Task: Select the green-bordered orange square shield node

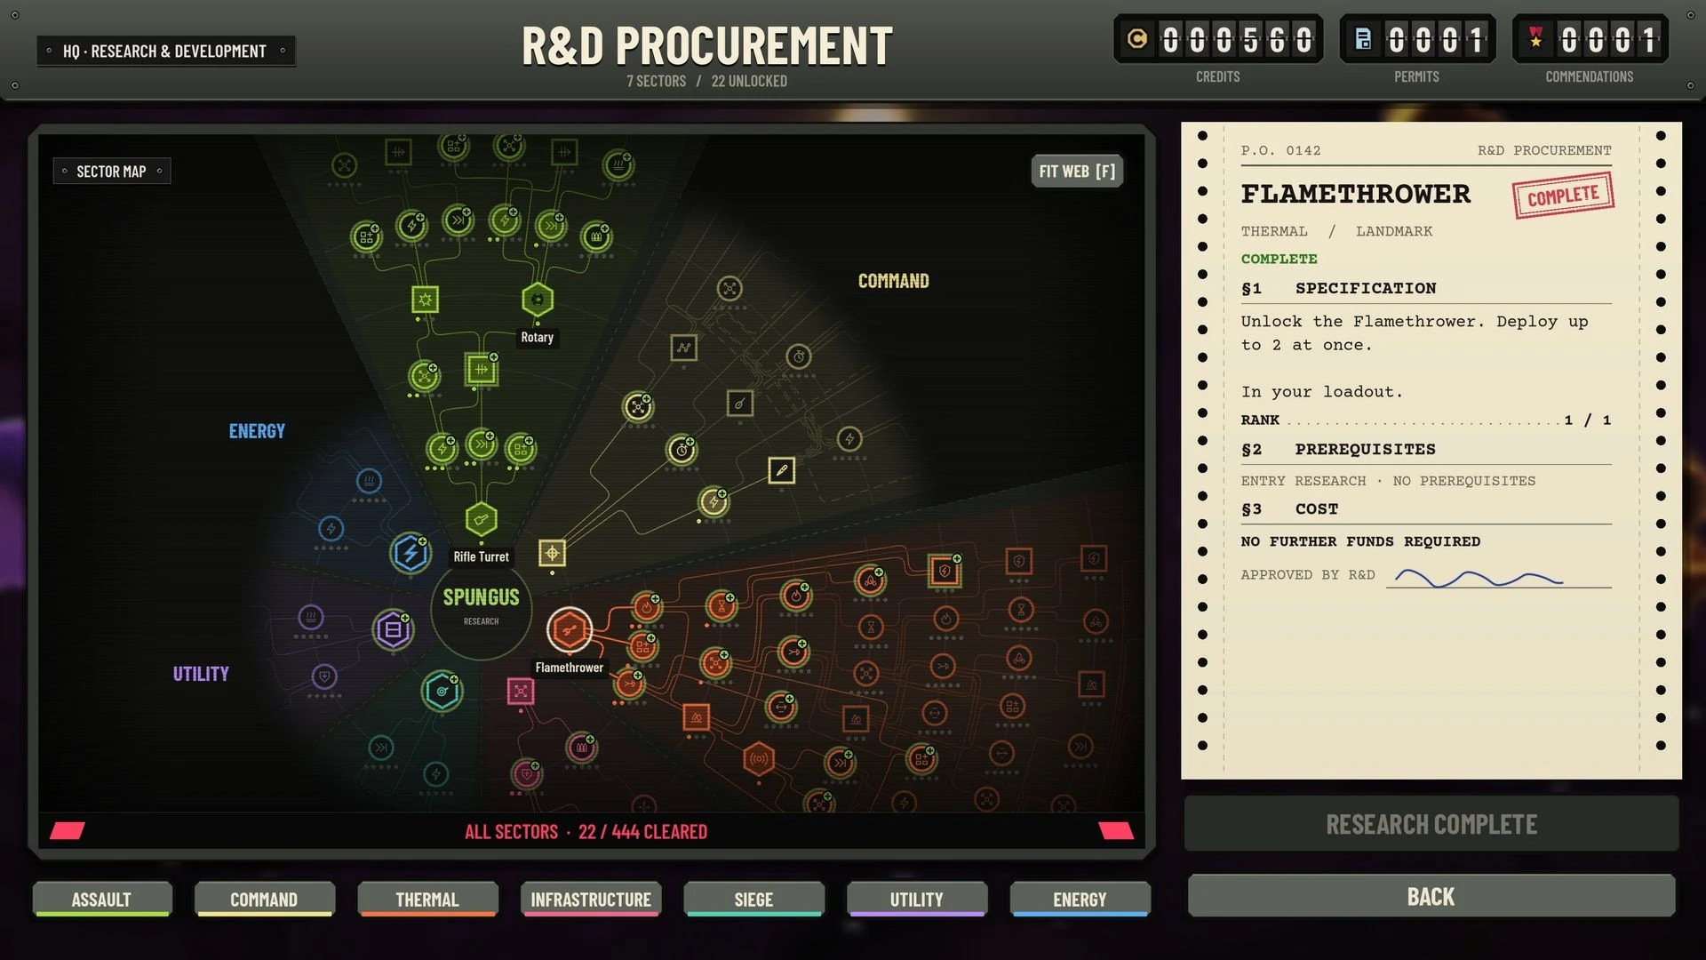Action: coord(944,571)
